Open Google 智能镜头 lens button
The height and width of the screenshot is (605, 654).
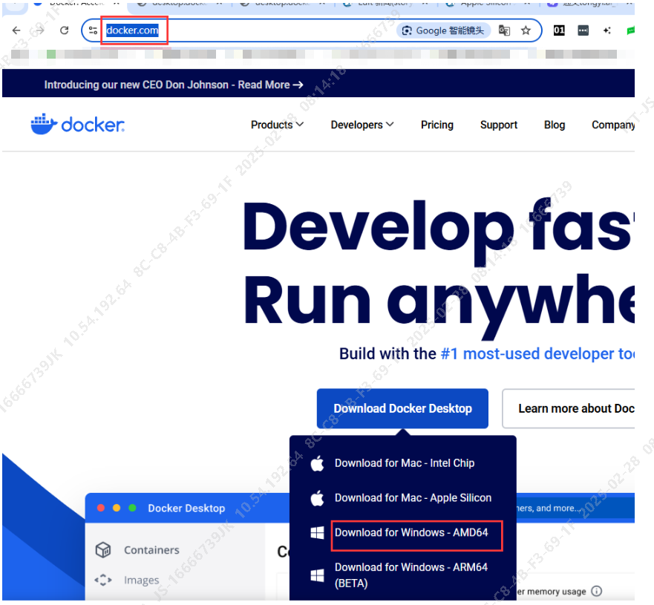[x=443, y=30]
